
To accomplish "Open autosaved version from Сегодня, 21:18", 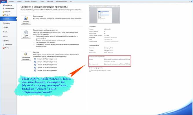I will tap(46, 70).
